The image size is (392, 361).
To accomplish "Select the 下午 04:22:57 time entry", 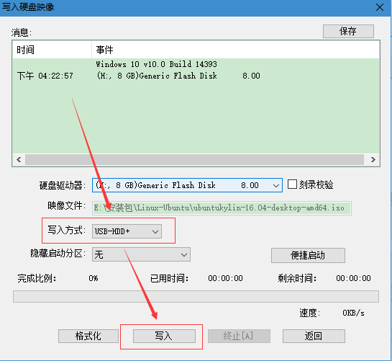I will click(x=45, y=76).
